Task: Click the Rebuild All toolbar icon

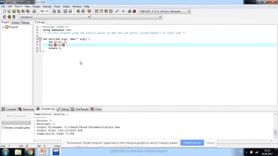Action: 111,11
